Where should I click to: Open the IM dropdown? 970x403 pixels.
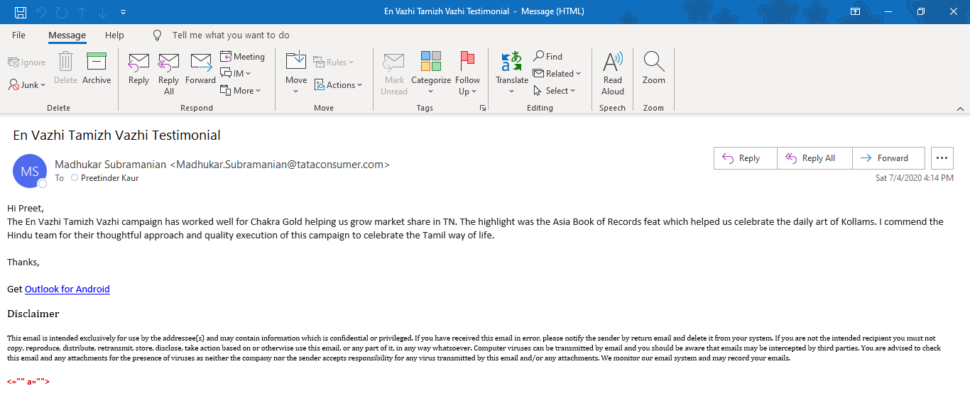pos(236,73)
